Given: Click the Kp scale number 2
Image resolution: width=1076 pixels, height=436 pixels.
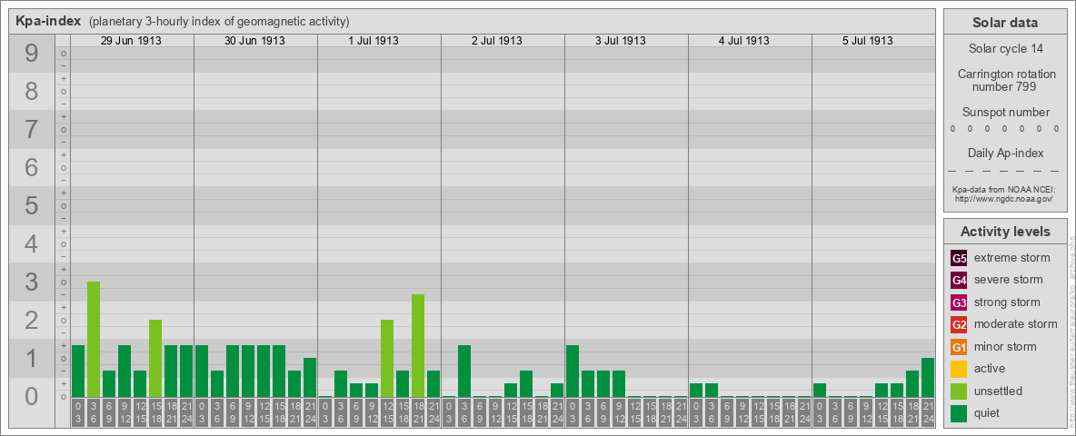Looking at the screenshot, I should [x=32, y=320].
